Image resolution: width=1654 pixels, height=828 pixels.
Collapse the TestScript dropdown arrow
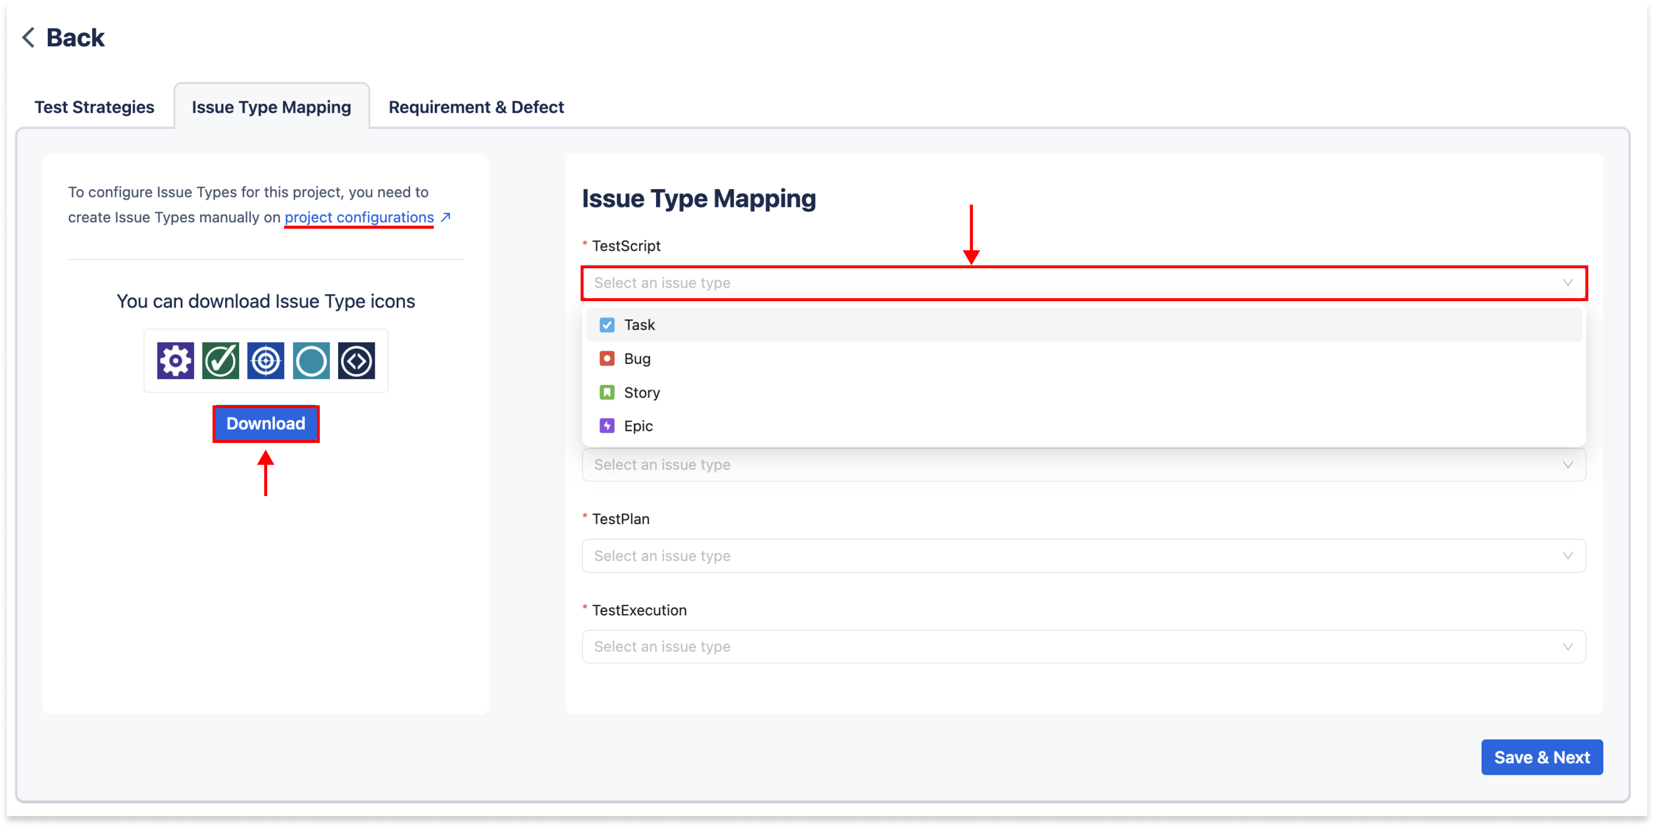pyautogui.click(x=1568, y=283)
